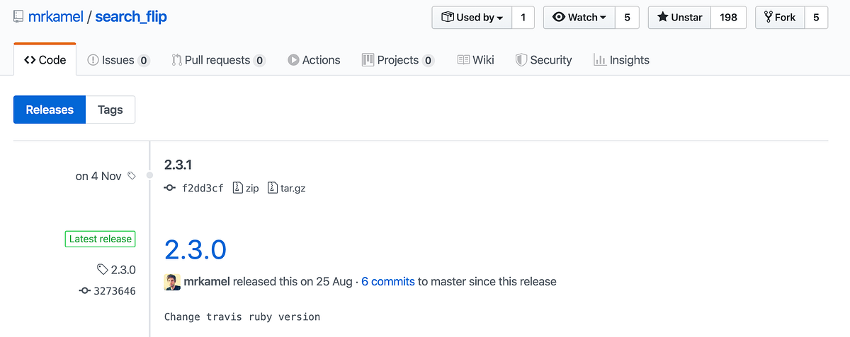The width and height of the screenshot is (850, 337).
Task: Click the commit icon beside f2dd3cf
Action: pos(169,188)
